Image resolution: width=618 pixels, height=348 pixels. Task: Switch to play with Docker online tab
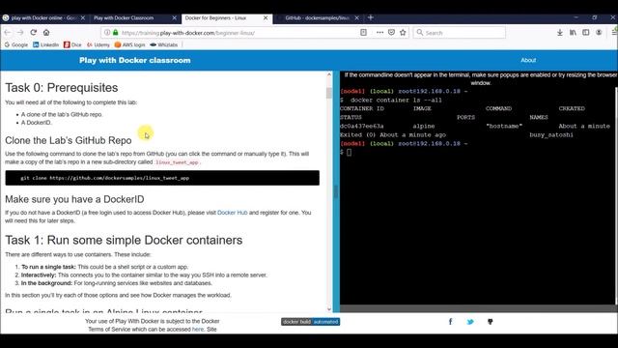pyautogui.click(x=43, y=18)
